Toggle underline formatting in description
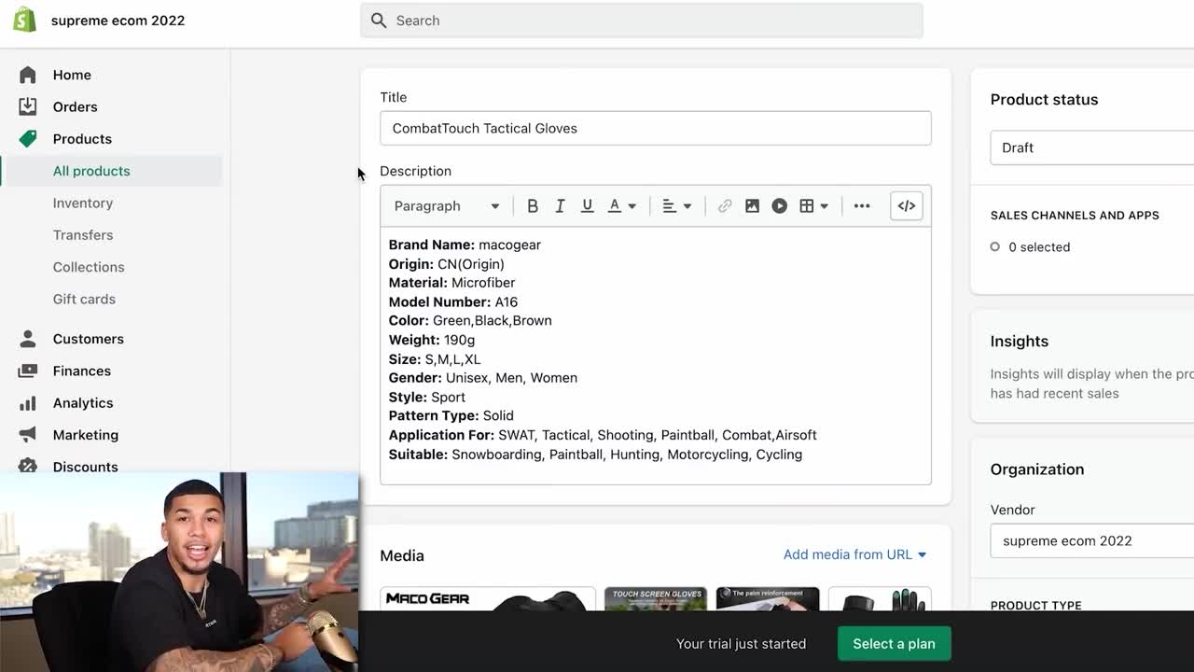Screen dimensions: 1194x672 pyautogui.click(x=587, y=206)
